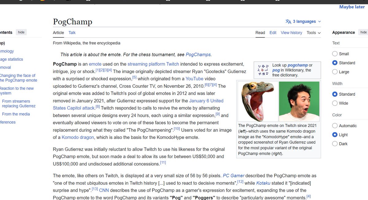
Task: Open the Twitch article link
Action: pyautogui.click(x=173, y=64)
